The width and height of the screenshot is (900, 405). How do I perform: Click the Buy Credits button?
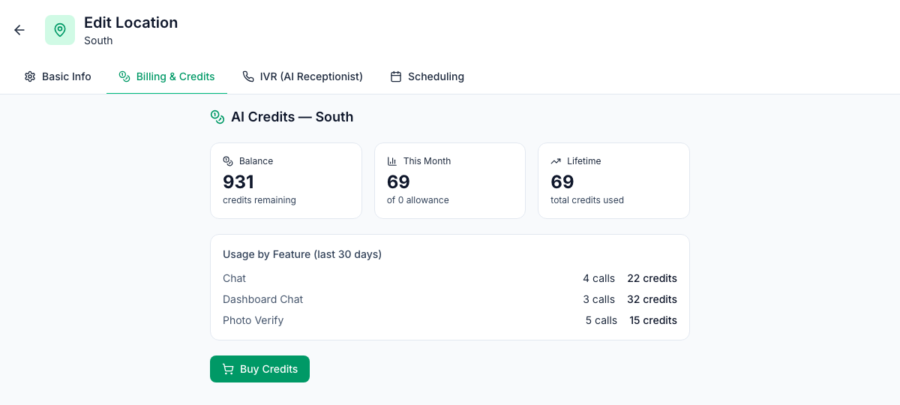pos(259,369)
